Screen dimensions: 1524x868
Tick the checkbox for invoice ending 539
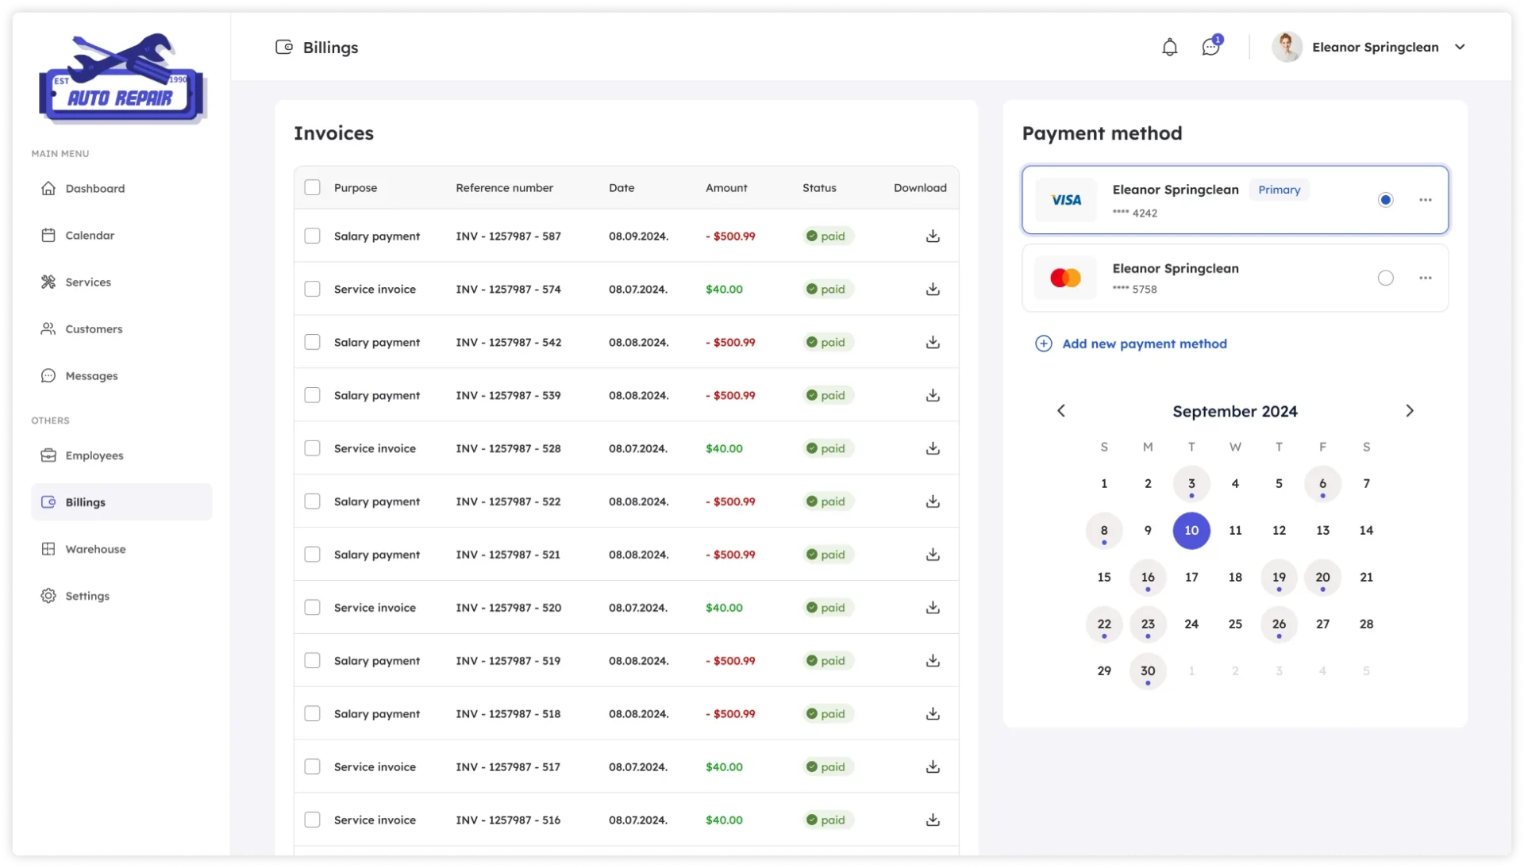pos(312,395)
